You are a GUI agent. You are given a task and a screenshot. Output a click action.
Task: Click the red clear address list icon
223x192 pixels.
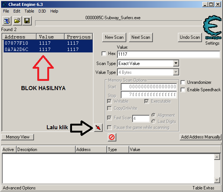(x=112, y=137)
